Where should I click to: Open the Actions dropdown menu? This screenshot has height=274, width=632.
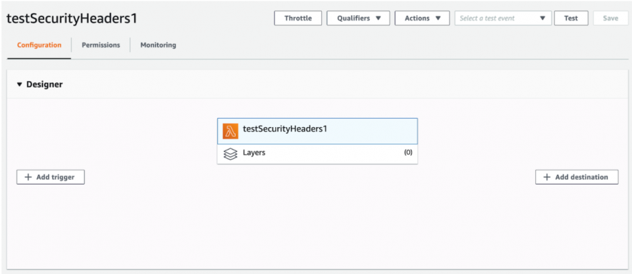pyautogui.click(x=422, y=18)
